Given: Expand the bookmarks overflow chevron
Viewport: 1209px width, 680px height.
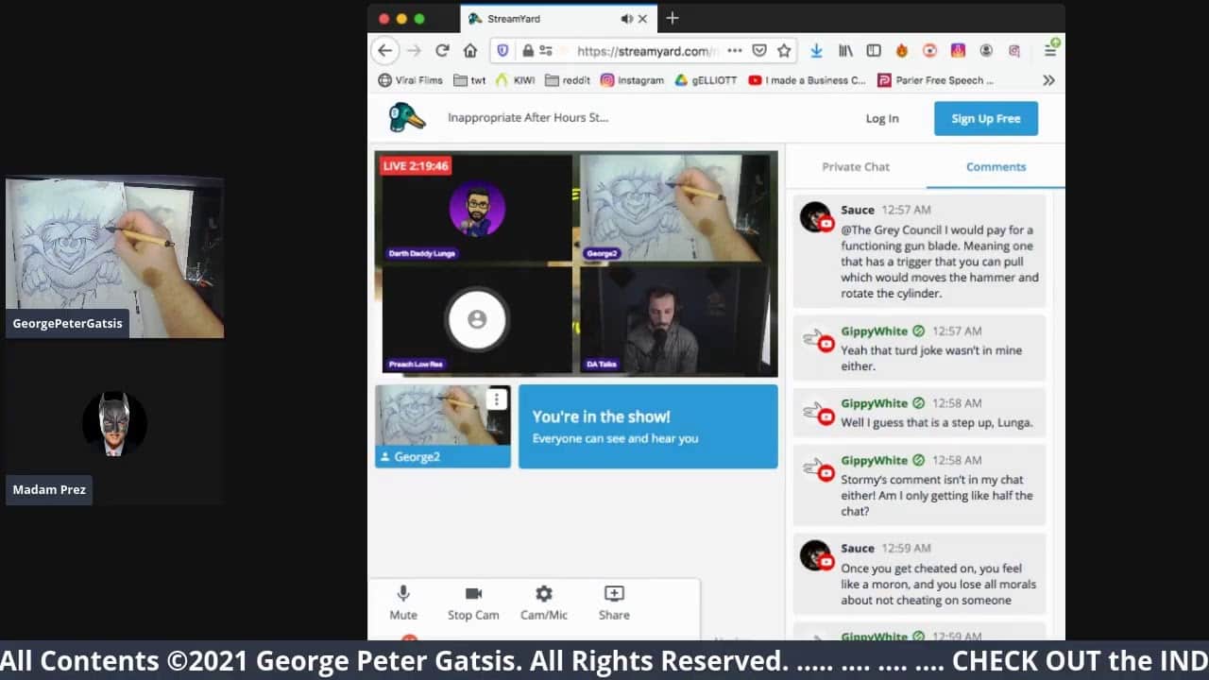Looking at the screenshot, I should 1048,81.
